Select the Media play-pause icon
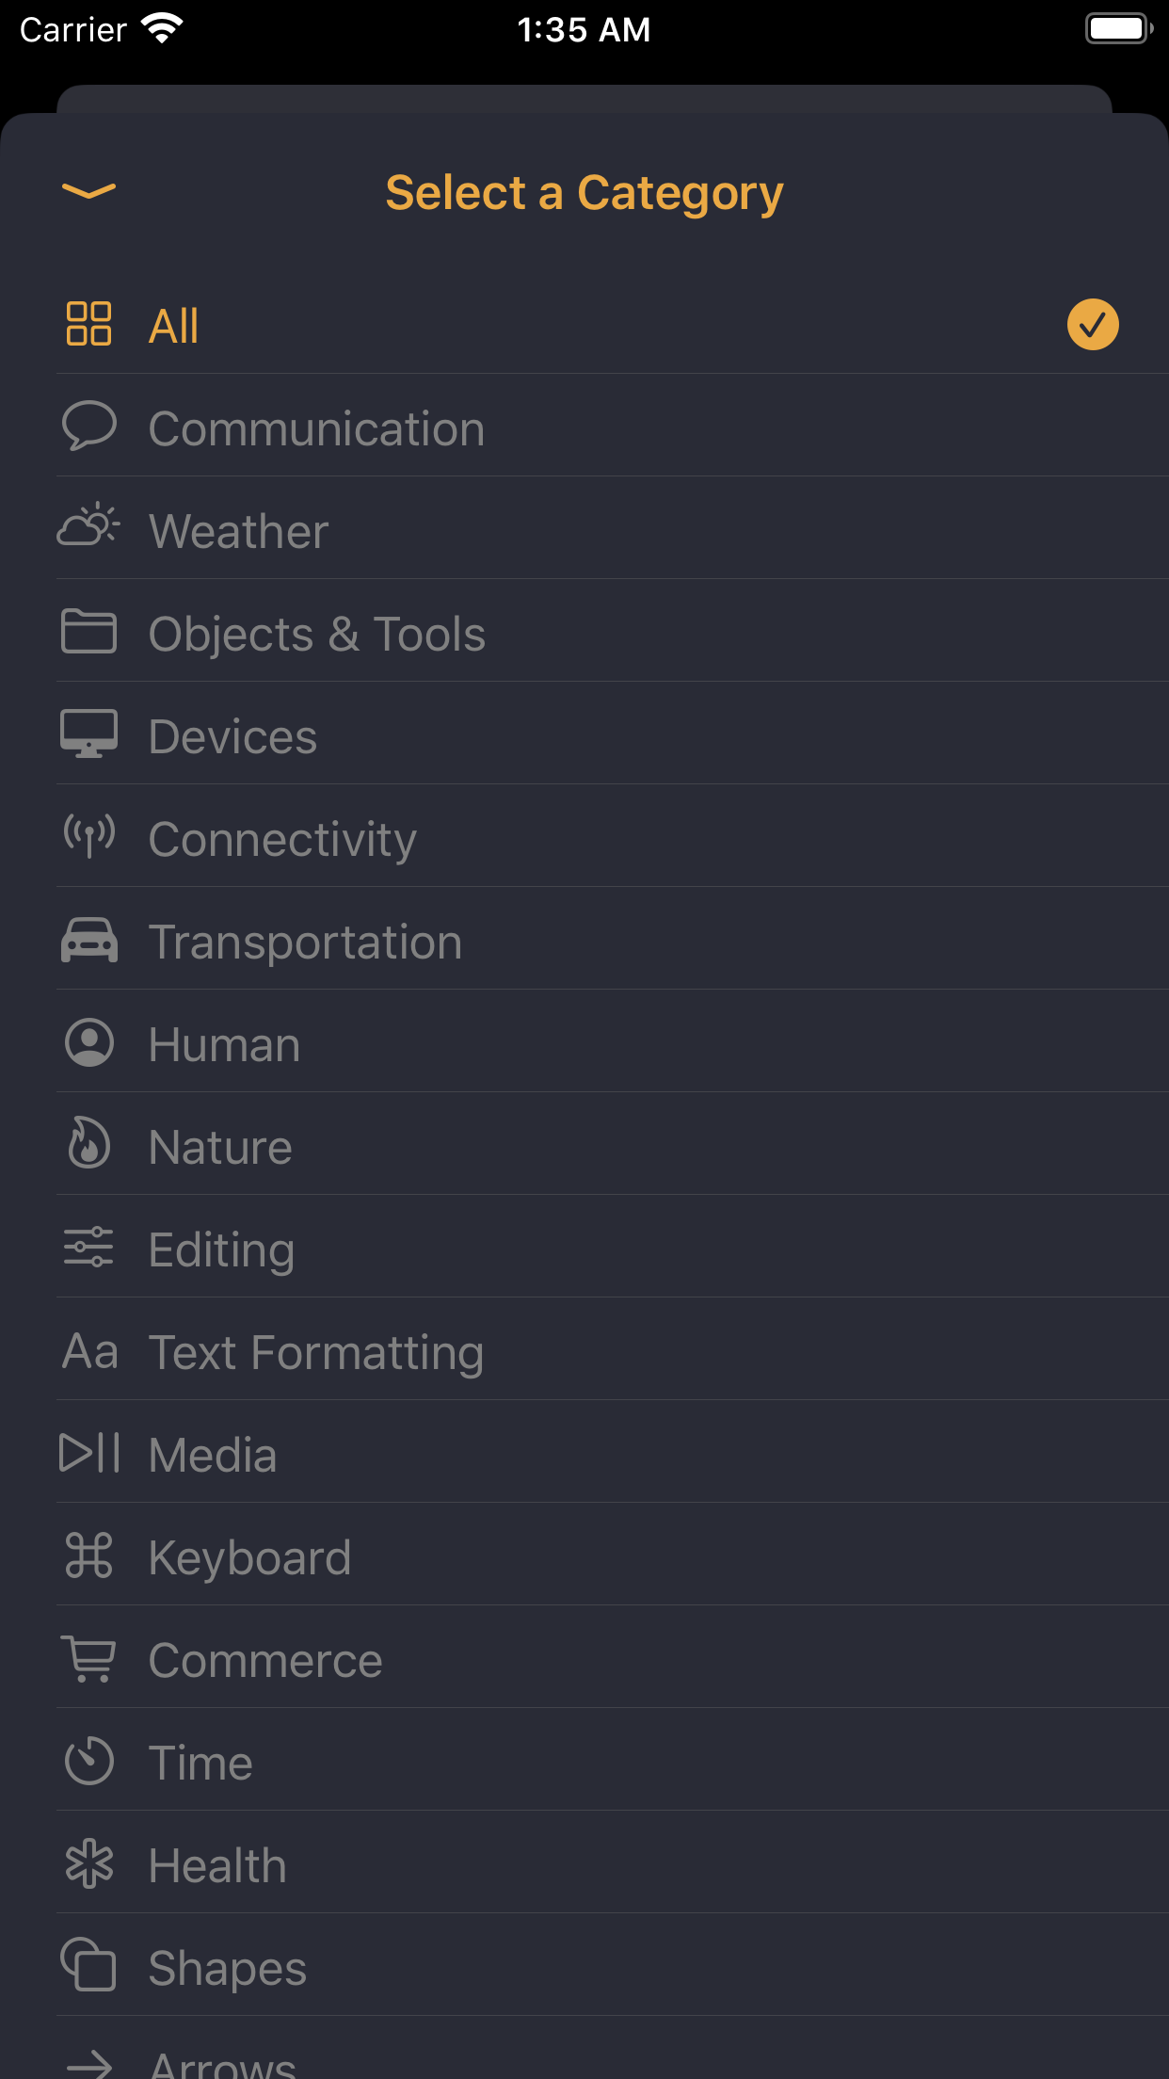The image size is (1169, 2079). (89, 1453)
